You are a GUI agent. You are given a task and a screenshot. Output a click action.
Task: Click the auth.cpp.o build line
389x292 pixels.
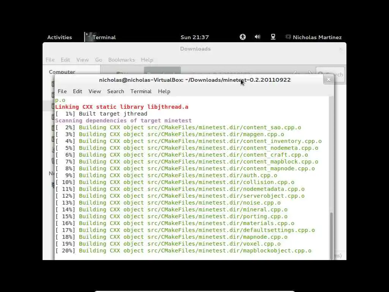click(166, 176)
